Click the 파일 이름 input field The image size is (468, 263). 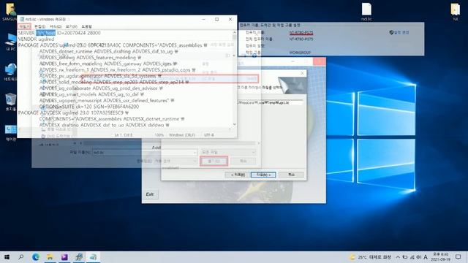click(x=145, y=153)
